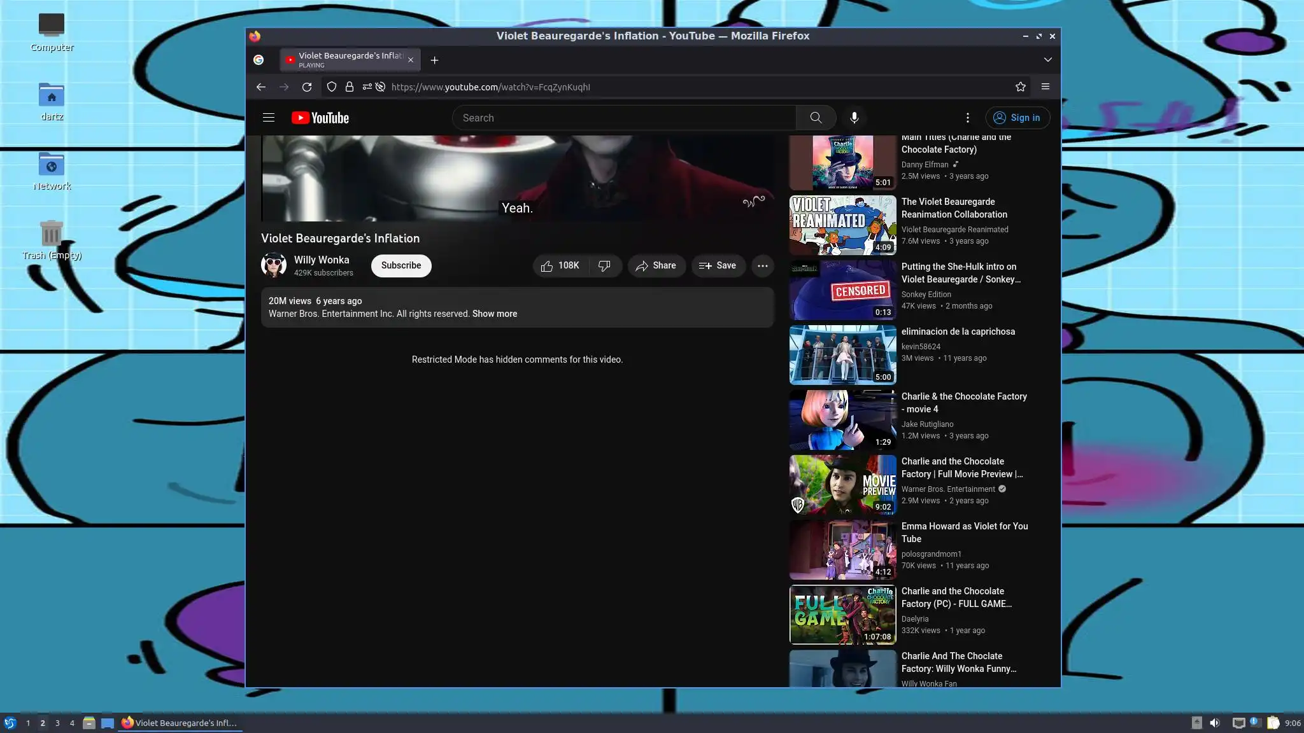Open Violet Beauregarde Reanimated video thumbnail
Viewport: 1304px width, 733px height.
[x=842, y=225]
